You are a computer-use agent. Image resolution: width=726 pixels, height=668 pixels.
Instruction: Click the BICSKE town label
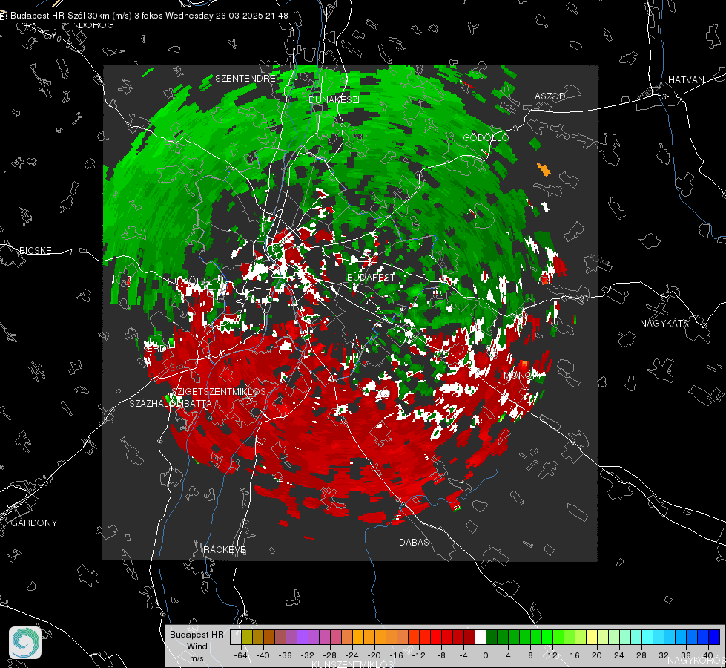pyautogui.click(x=35, y=250)
